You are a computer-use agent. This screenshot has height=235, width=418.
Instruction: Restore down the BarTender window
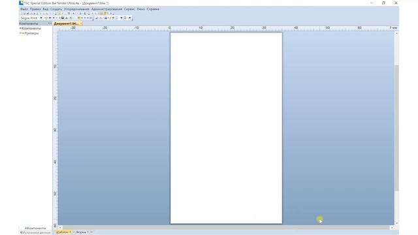[383, 3]
